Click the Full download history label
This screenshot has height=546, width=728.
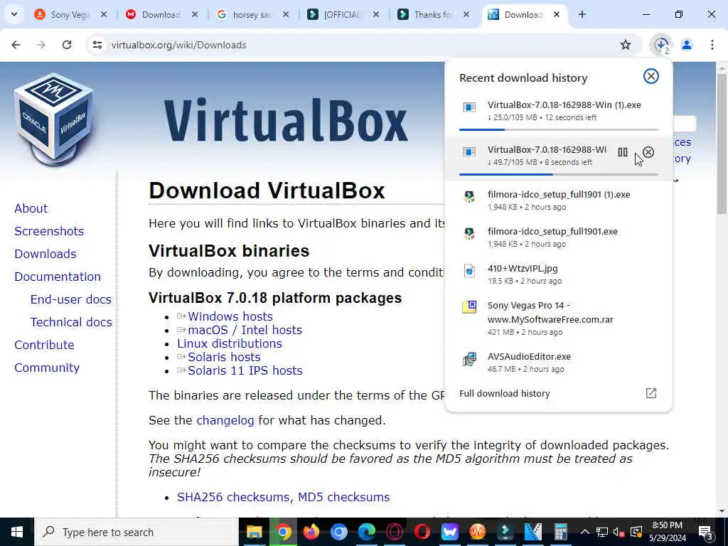point(504,393)
